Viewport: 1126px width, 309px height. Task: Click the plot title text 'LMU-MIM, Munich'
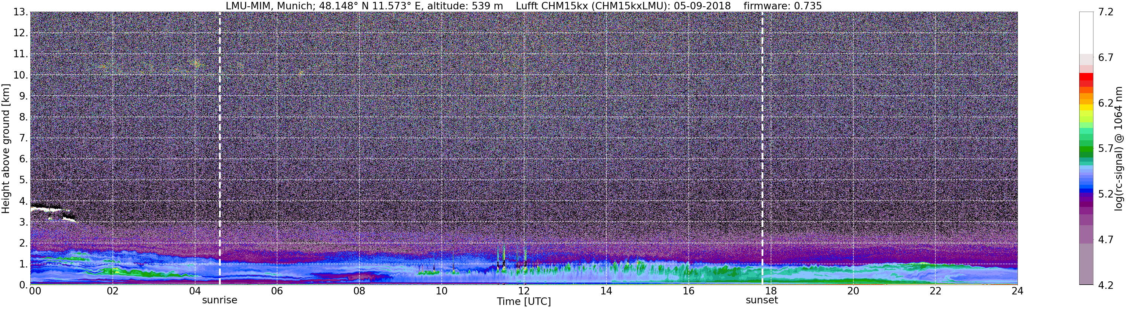click(x=271, y=6)
